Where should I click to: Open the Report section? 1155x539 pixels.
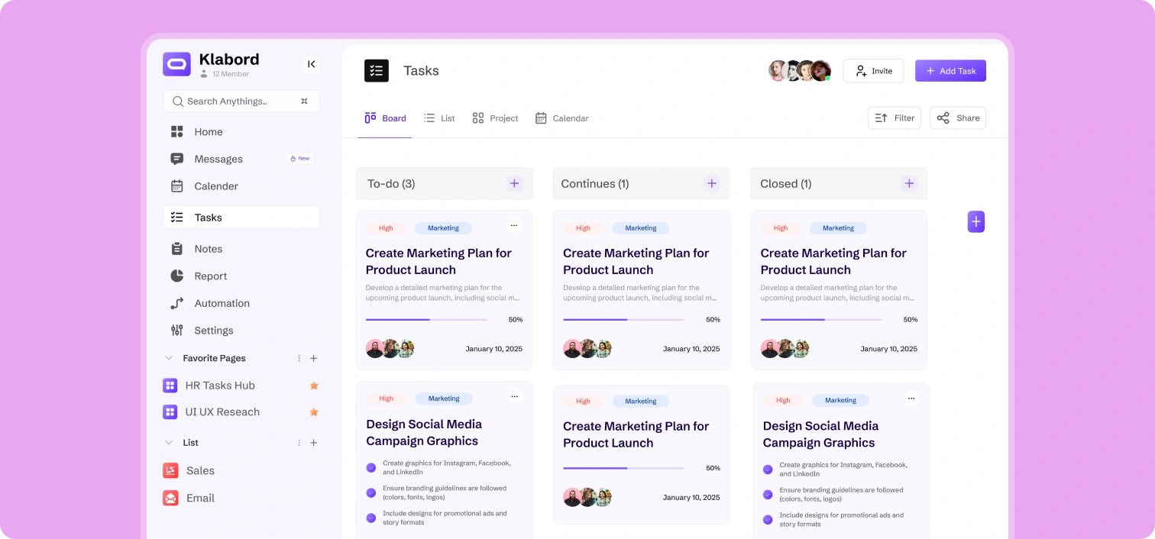coord(211,276)
